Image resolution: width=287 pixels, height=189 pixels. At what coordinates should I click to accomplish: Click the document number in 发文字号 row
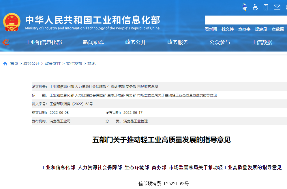pos(71,104)
